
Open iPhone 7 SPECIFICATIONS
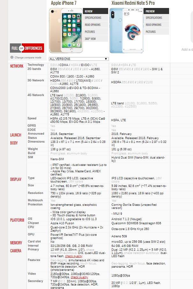click(95, 18)
